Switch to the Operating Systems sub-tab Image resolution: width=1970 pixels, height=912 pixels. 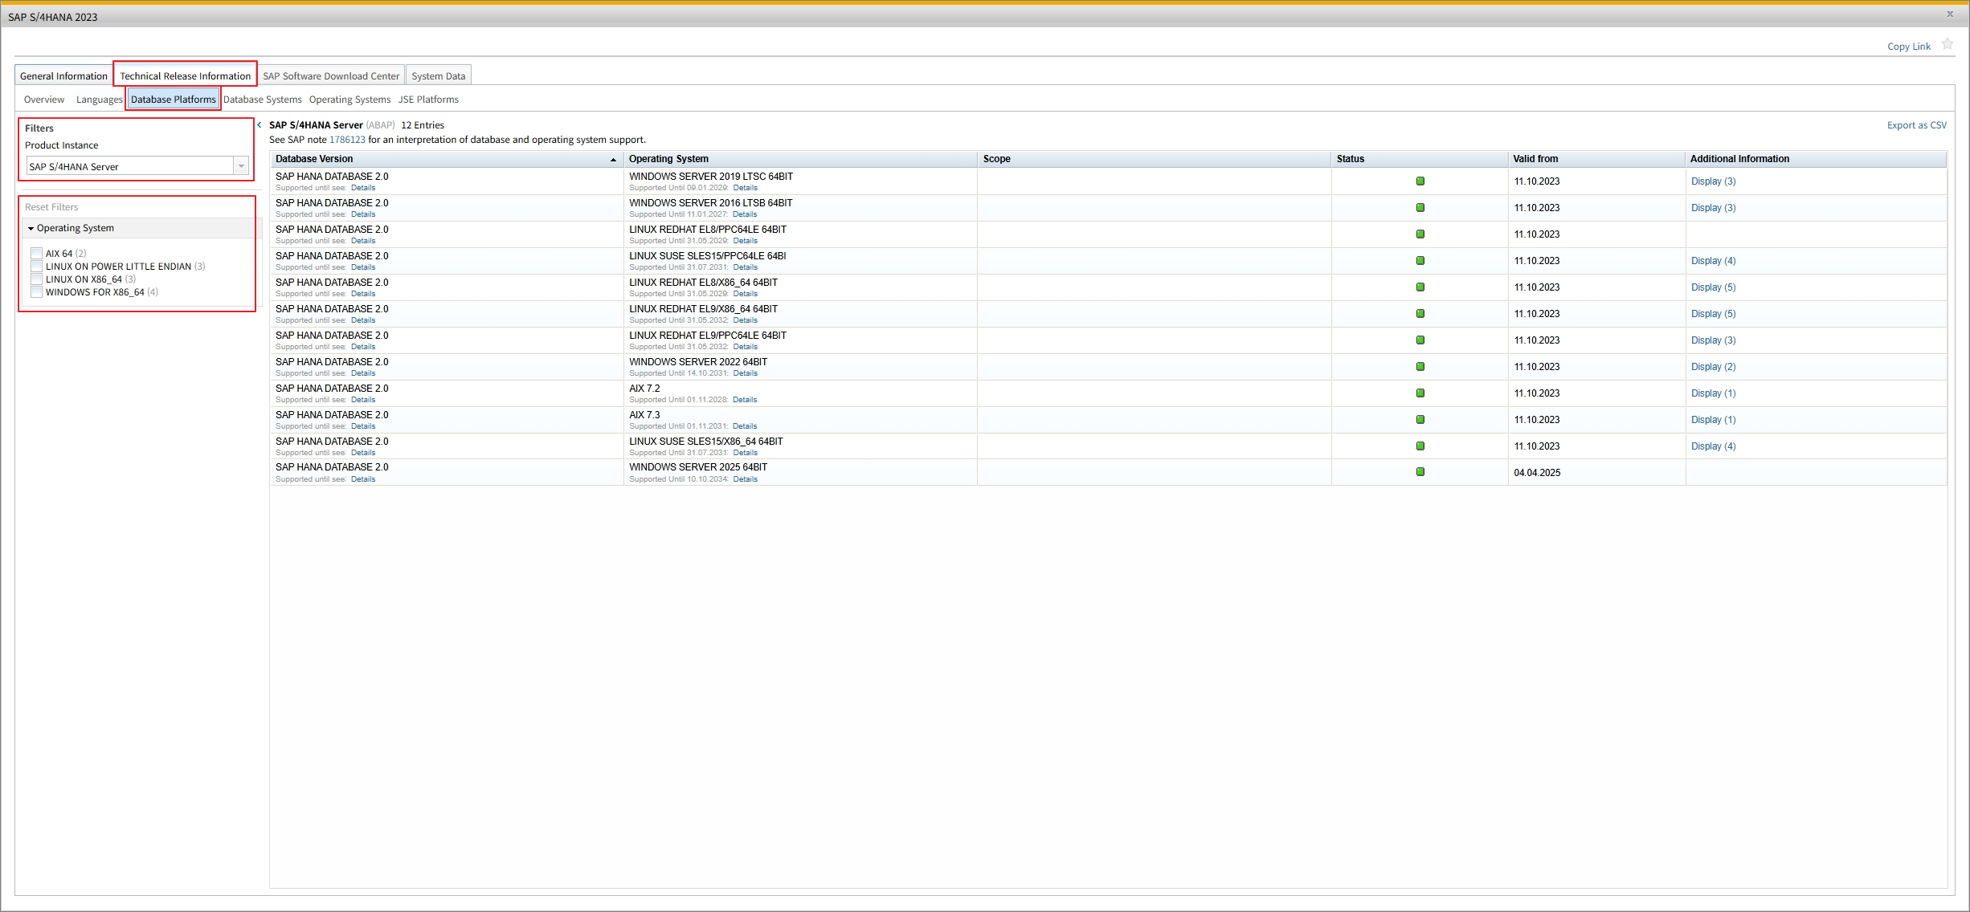coord(349,100)
